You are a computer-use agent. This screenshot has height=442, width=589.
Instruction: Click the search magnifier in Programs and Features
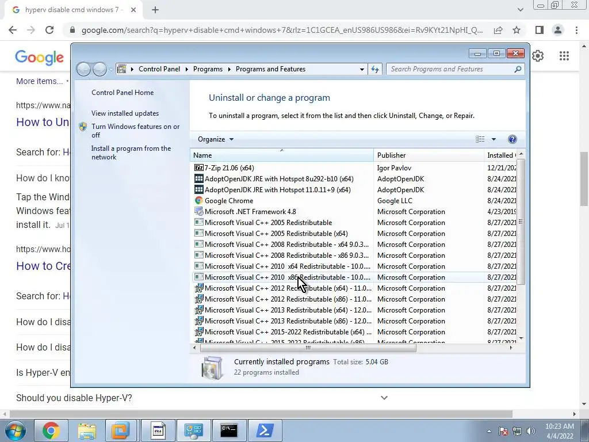(x=518, y=69)
